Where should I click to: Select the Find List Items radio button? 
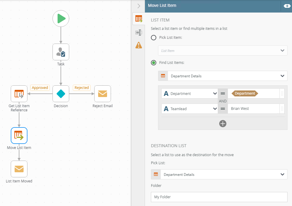coord(154,63)
